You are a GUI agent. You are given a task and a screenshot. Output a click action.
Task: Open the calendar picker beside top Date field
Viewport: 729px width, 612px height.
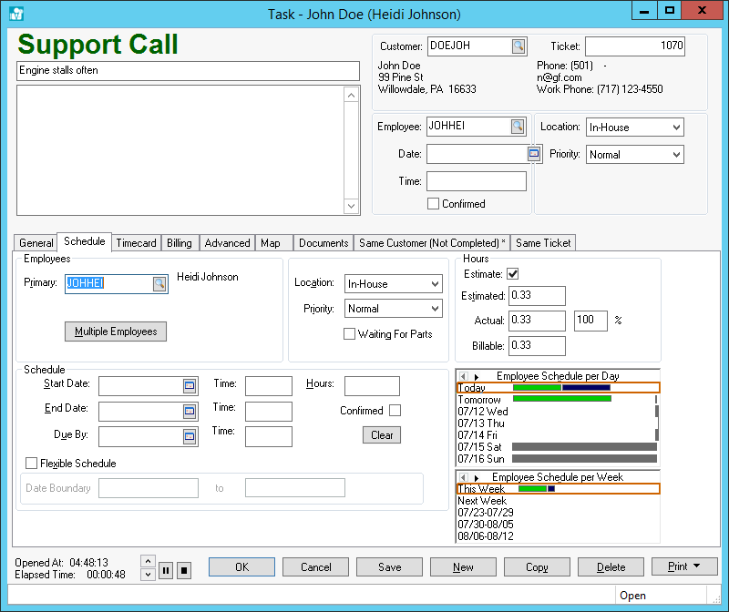pos(535,155)
